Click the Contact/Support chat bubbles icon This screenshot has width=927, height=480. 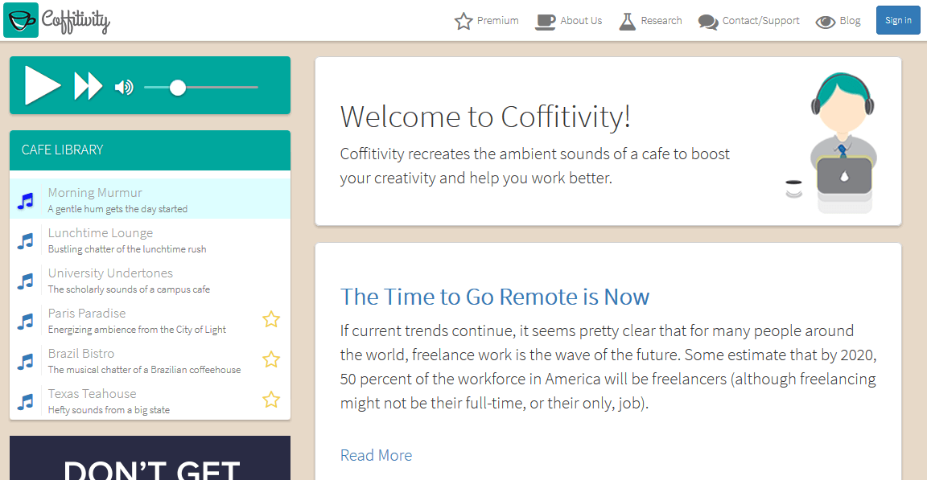pyautogui.click(x=708, y=22)
